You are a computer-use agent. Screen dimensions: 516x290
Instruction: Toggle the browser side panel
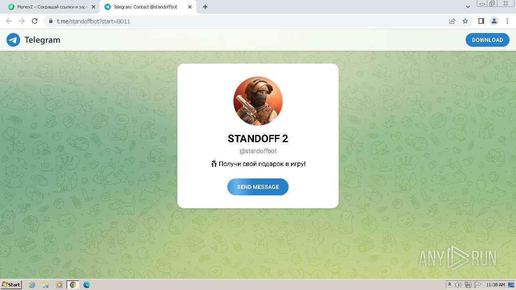tap(481, 21)
